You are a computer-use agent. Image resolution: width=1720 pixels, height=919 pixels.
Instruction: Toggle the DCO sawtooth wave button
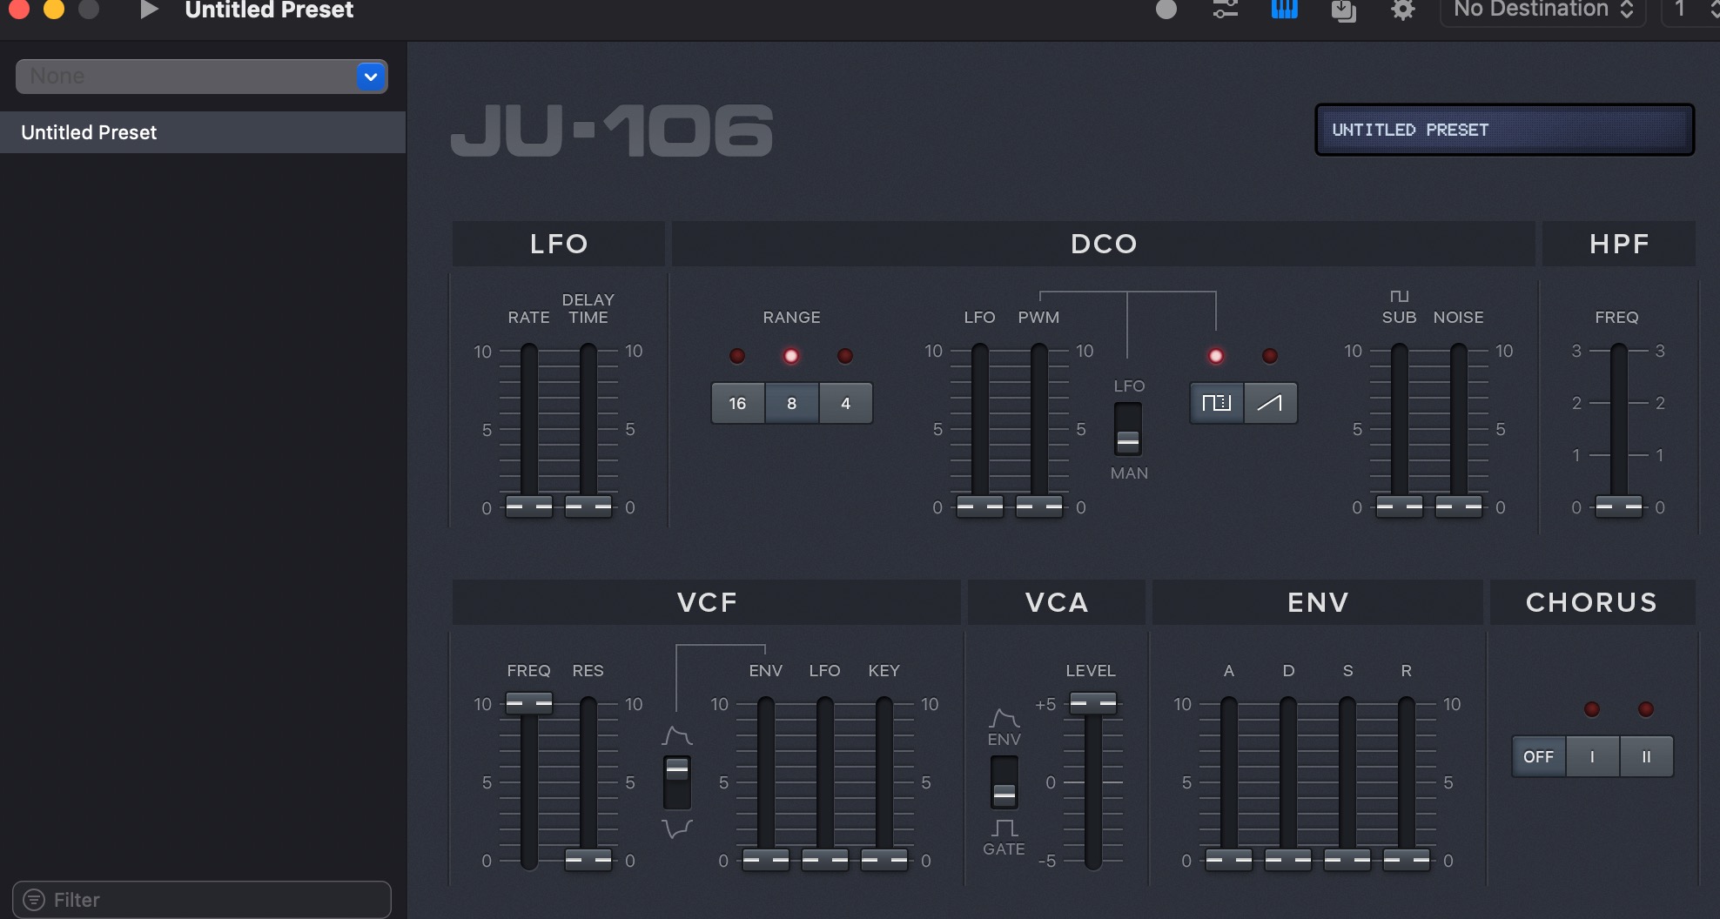click(1271, 403)
